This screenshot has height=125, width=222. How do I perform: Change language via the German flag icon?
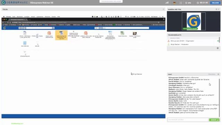pyautogui.click(x=174, y=3)
